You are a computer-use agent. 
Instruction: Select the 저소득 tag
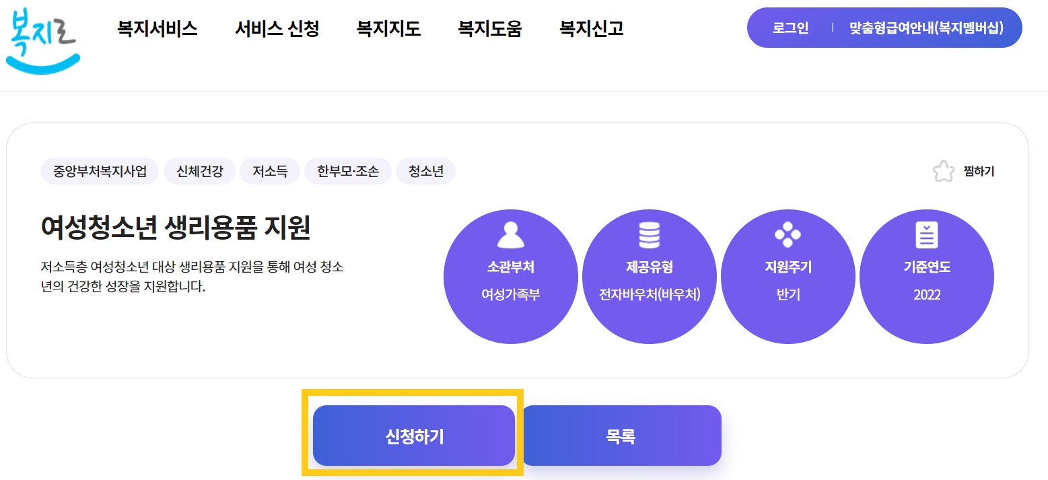(270, 171)
